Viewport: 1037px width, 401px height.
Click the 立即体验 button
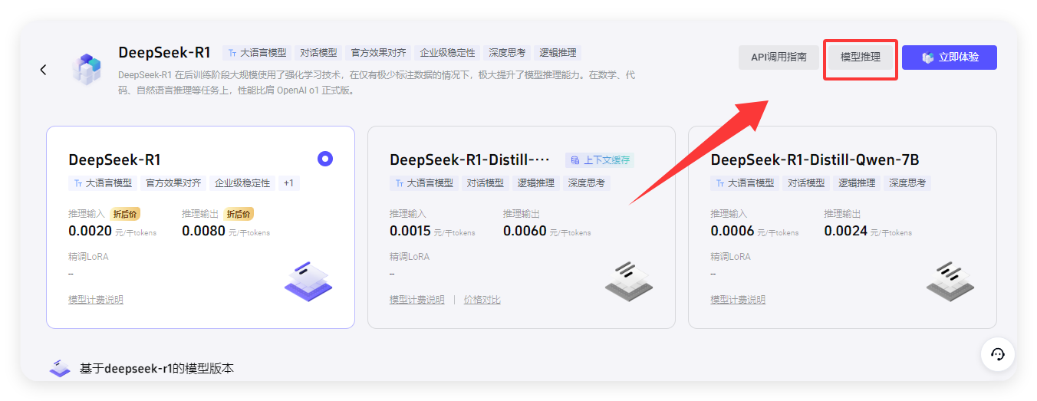[950, 58]
